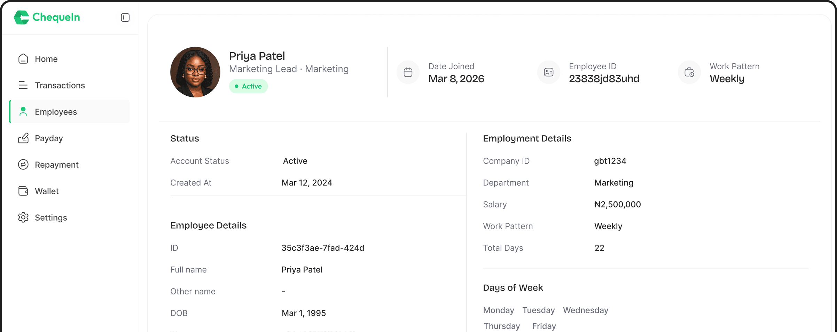The image size is (837, 332).
Task: Select Employees in the sidebar
Action: click(70, 112)
